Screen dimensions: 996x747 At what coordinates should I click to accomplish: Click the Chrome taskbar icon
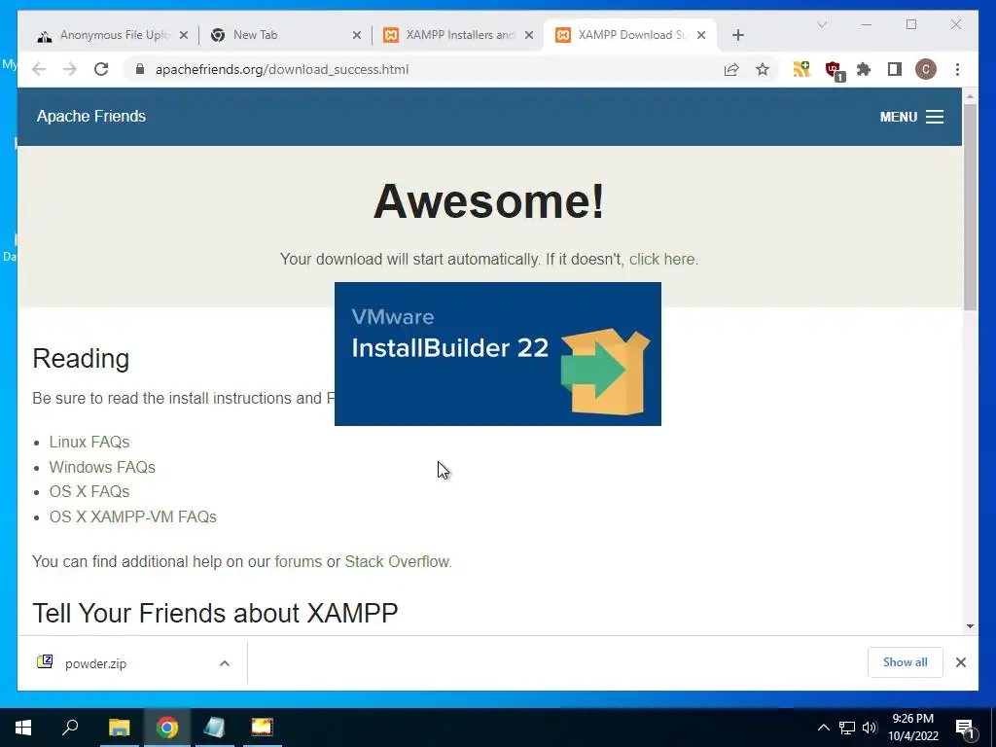167,728
